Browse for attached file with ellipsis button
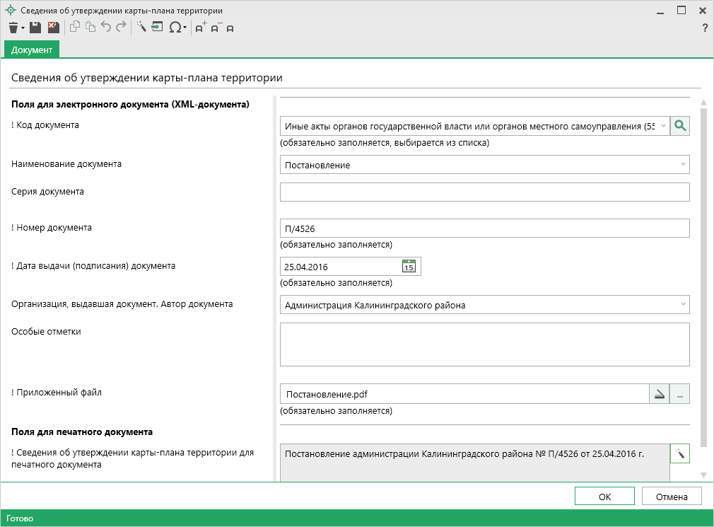The height and width of the screenshot is (527, 714). (x=679, y=394)
